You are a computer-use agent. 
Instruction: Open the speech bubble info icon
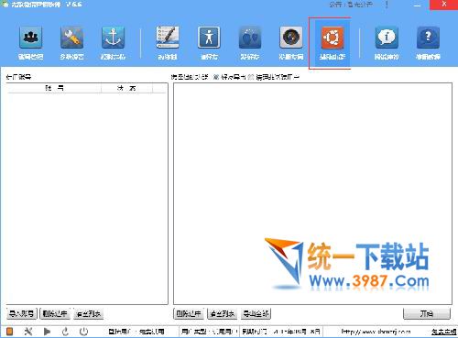tap(387, 38)
